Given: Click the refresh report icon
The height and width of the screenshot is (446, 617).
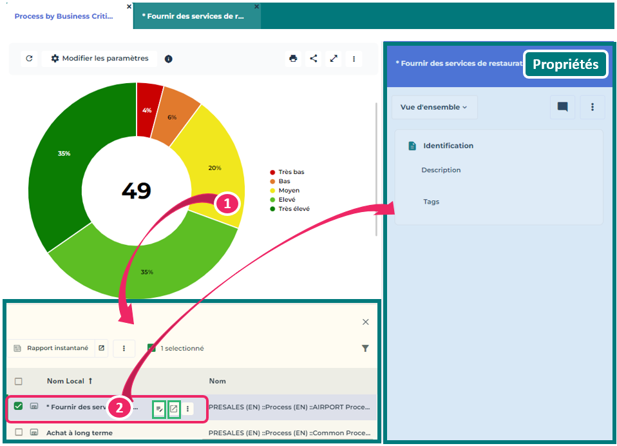Looking at the screenshot, I should [x=29, y=59].
